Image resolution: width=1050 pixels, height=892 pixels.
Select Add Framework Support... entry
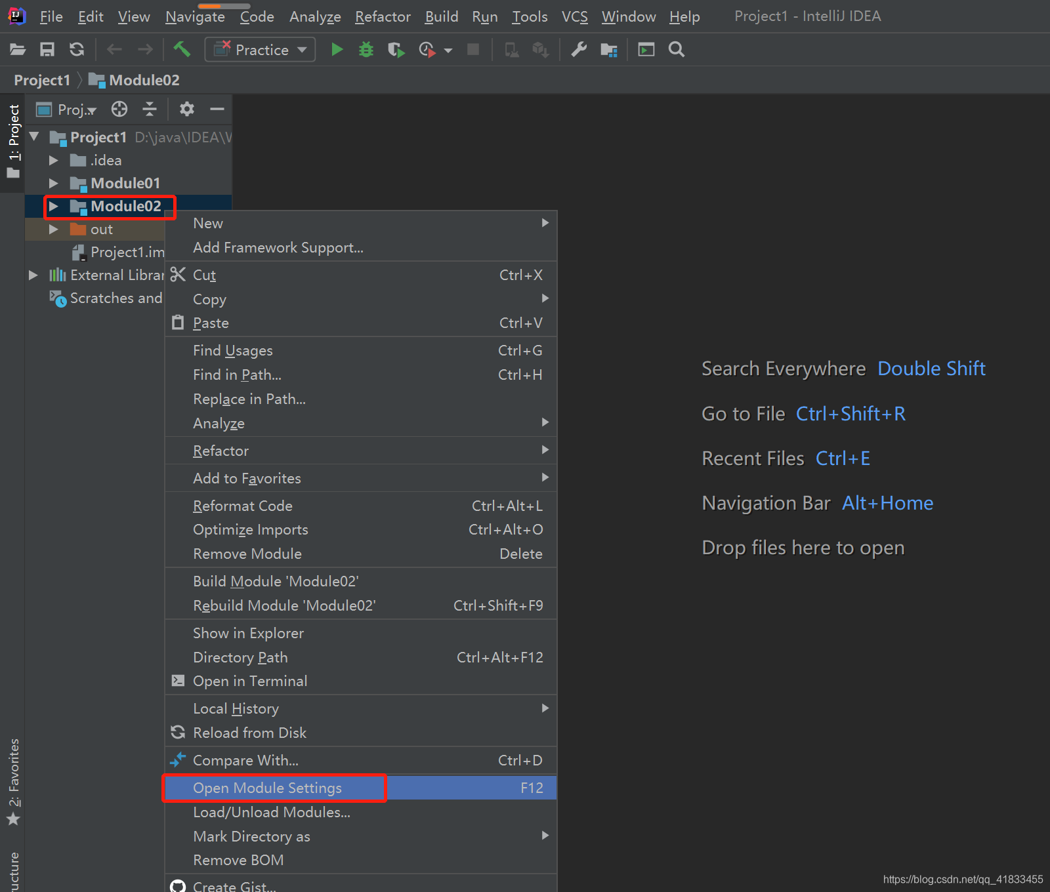coord(360,247)
